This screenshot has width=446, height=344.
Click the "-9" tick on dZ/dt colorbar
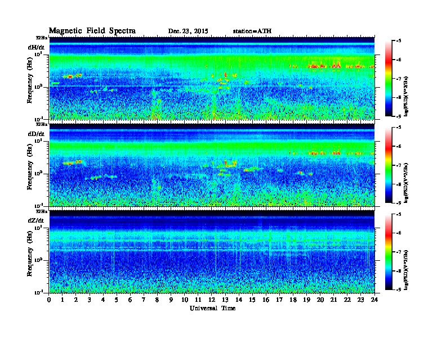point(399,289)
